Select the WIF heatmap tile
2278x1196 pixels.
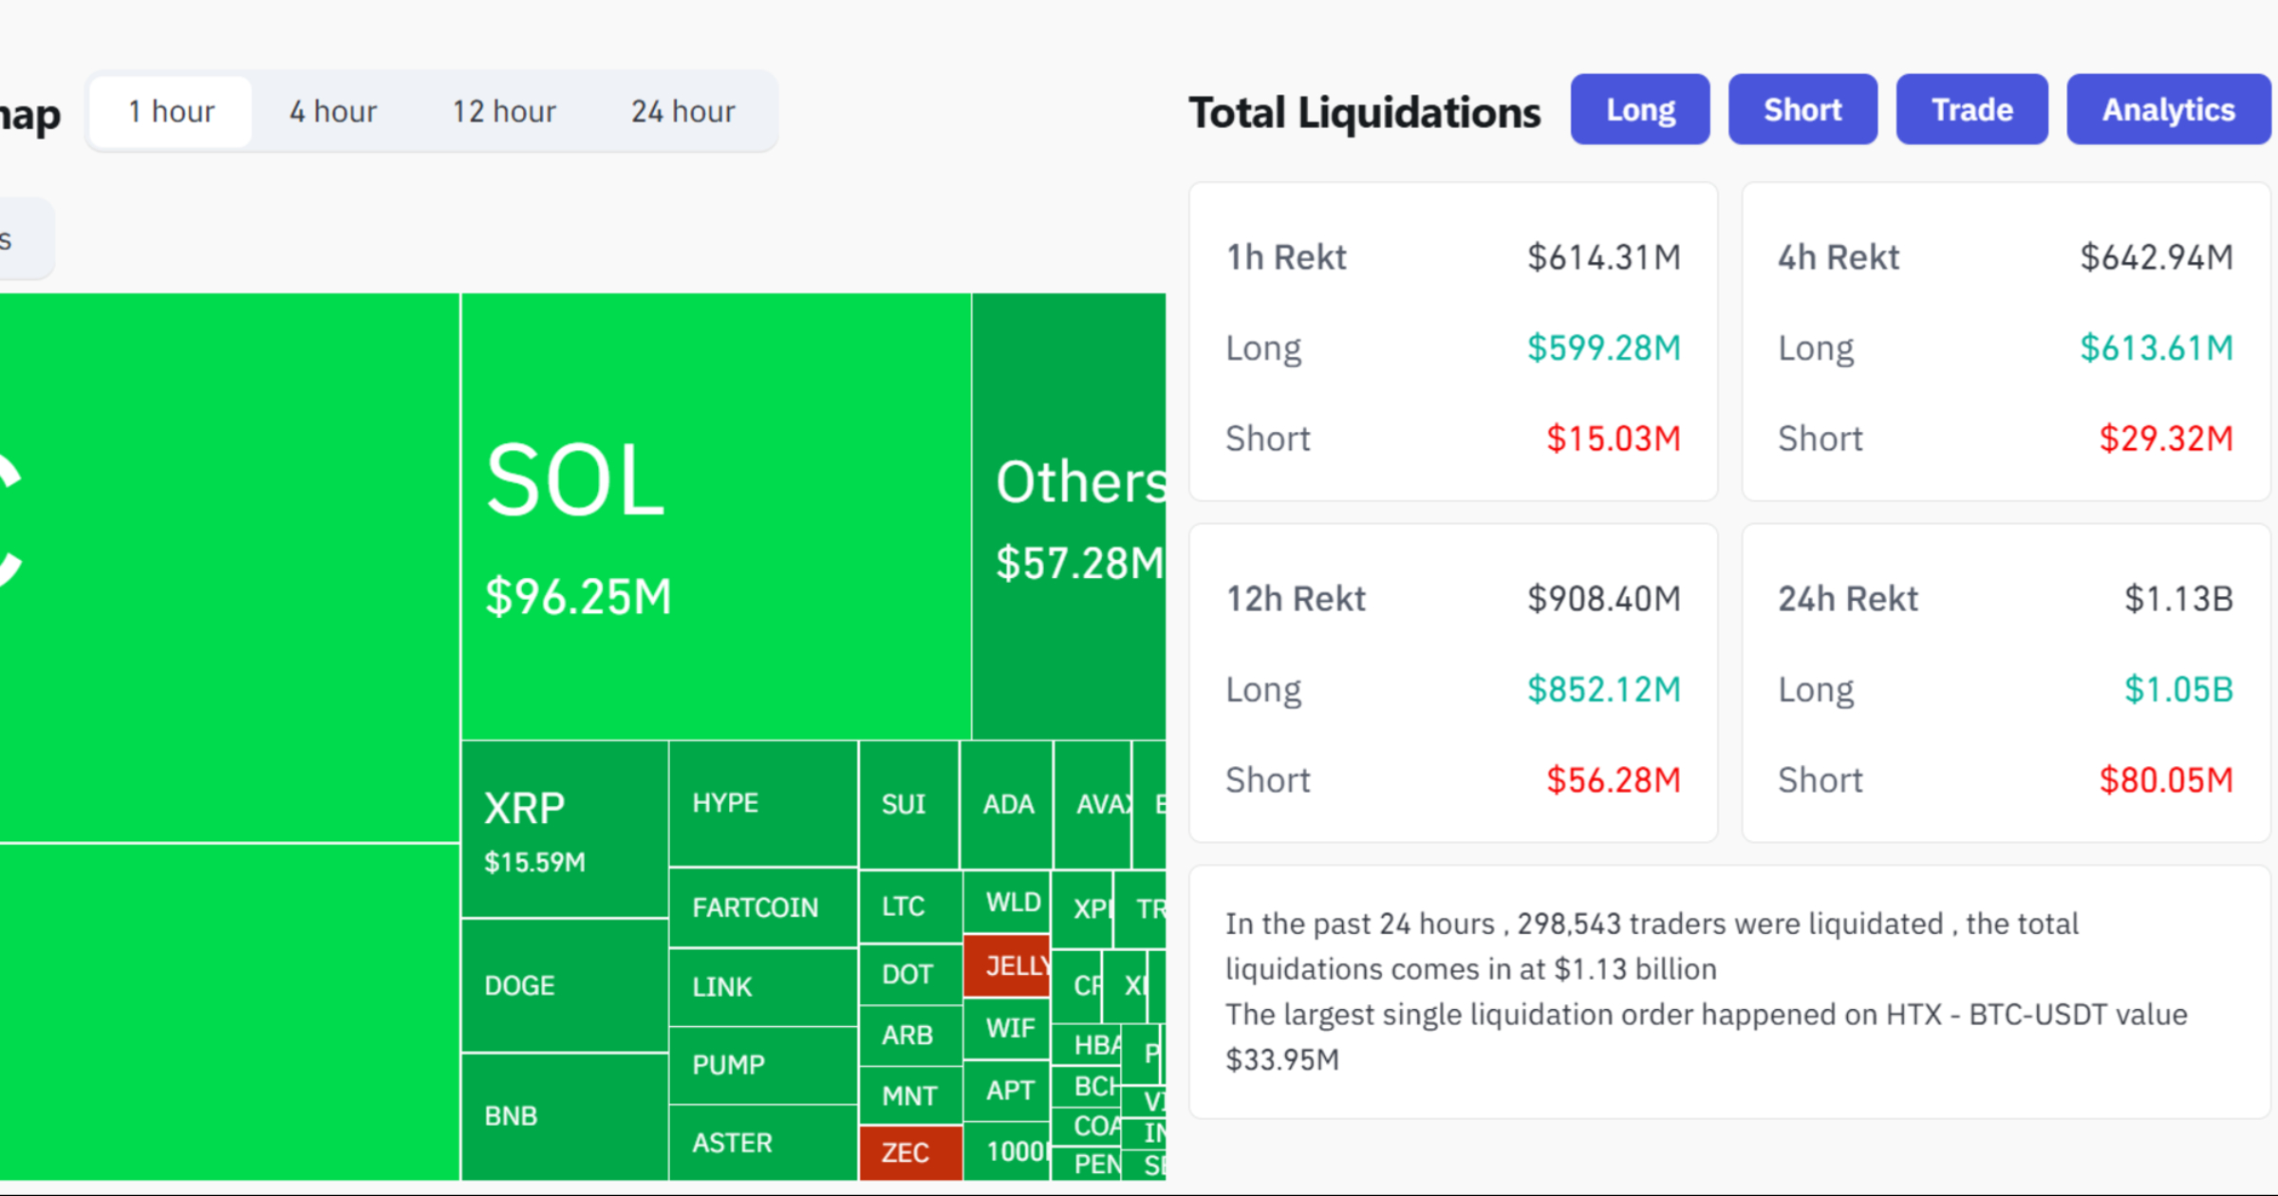[1007, 1029]
